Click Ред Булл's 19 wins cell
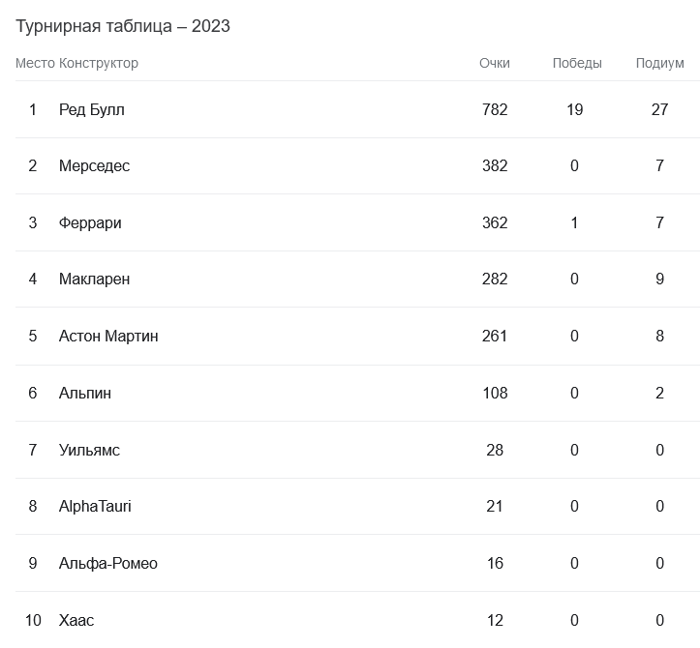The width and height of the screenshot is (700, 648). (x=574, y=109)
